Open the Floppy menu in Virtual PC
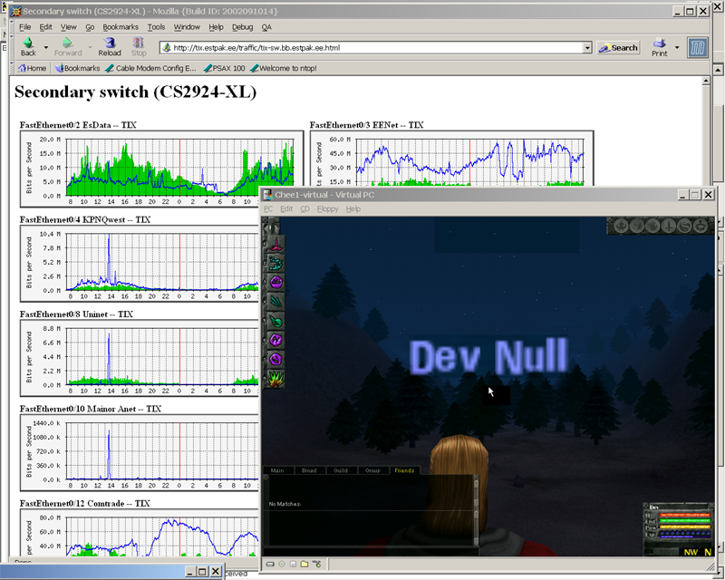Screen dimensions: 725x580 (x=327, y=209)
